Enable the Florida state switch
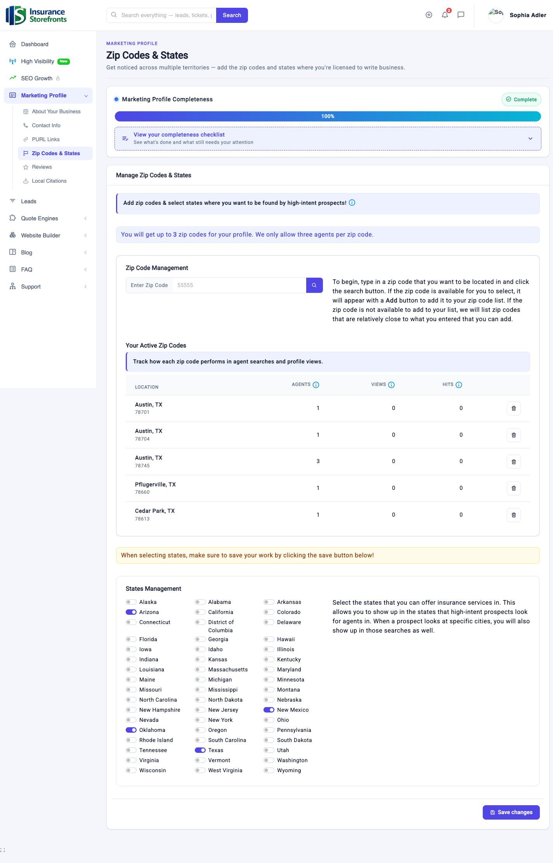This screenshot has width=553, height=863. (131, 639)
